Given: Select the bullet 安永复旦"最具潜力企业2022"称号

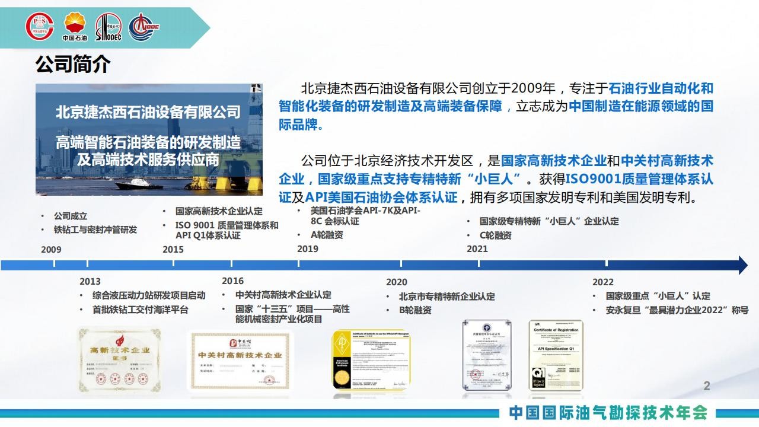Looking at the screenshot, I should click(x=677, y=310).
